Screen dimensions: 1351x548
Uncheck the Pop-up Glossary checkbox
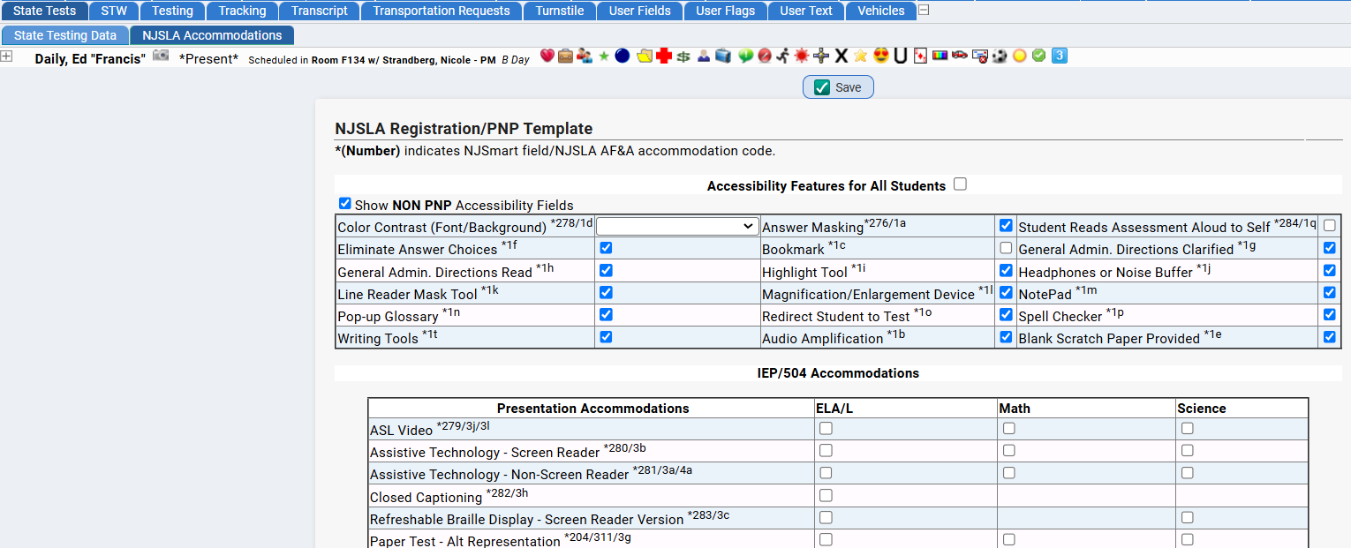[x=606, y=314]
